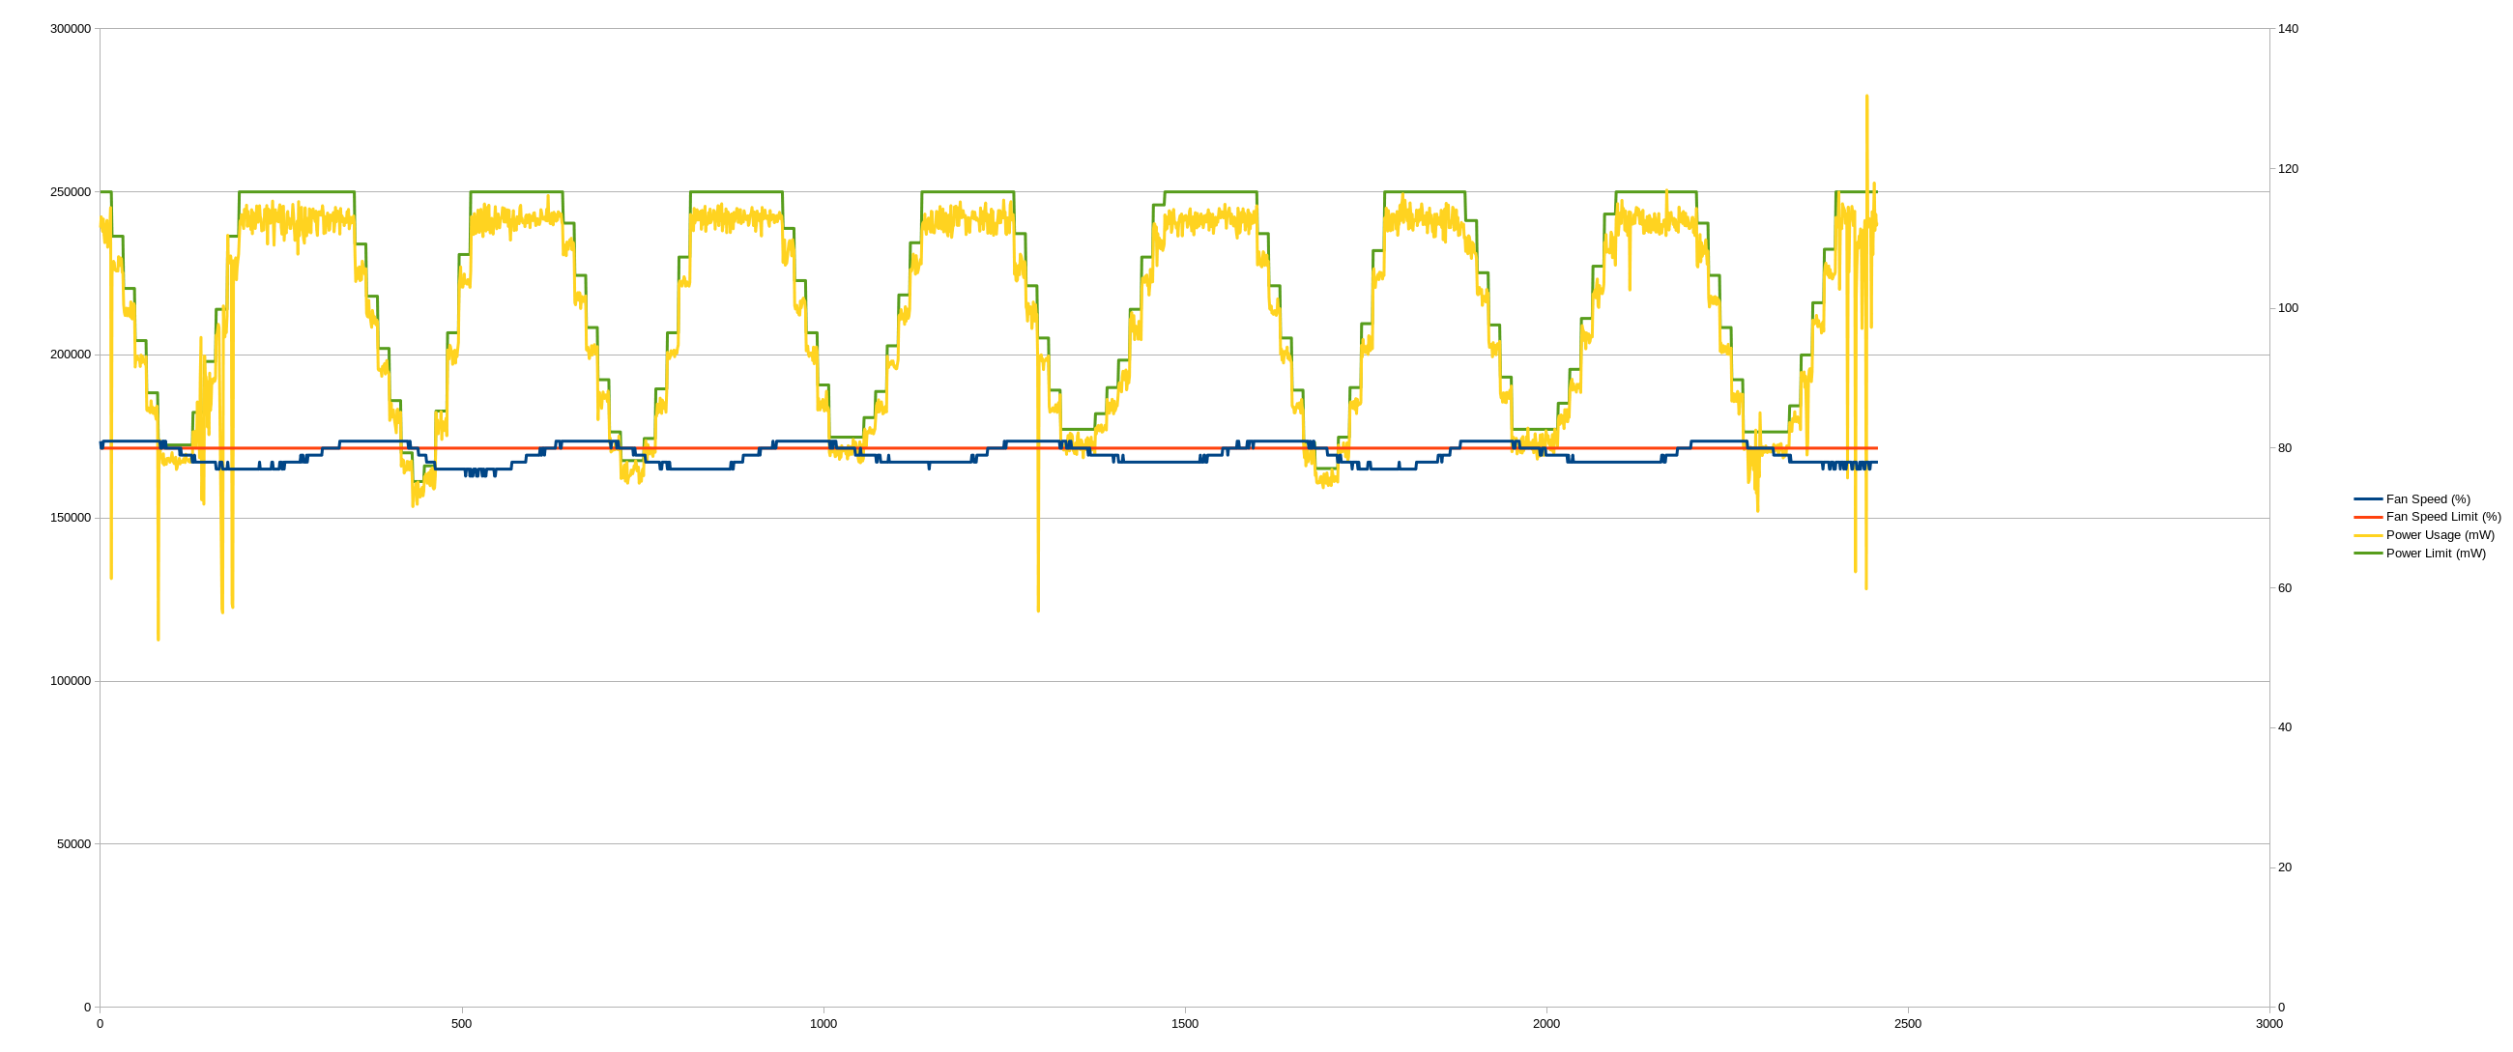2513x1052 pixels.
Task: Click the 20 label on right axis
Action: tap(2285, 867)
